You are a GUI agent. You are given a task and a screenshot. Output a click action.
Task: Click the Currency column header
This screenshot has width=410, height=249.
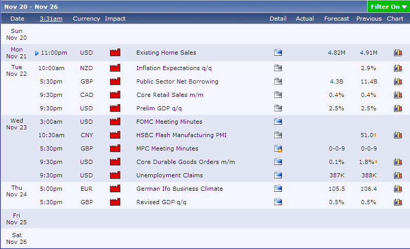pos(86,19)
